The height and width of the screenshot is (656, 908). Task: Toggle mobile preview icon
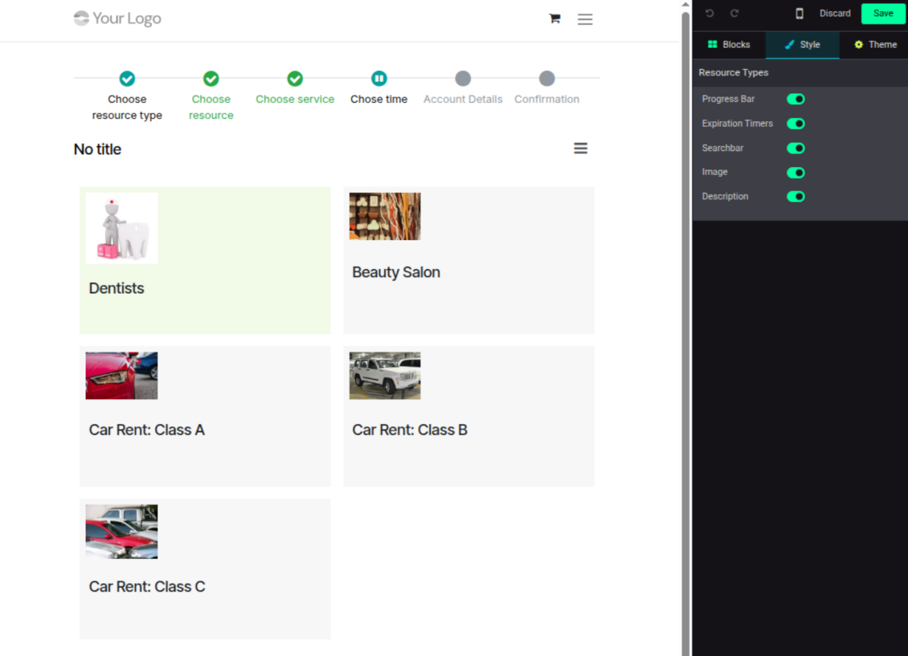[x=800, y=14]
